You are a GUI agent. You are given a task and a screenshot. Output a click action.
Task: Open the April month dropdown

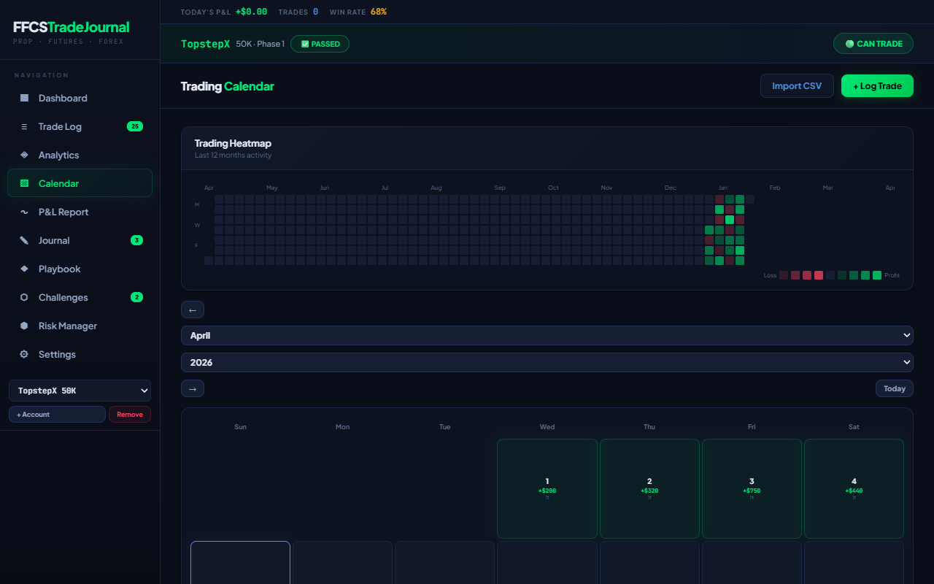click(x=547, y=335)
